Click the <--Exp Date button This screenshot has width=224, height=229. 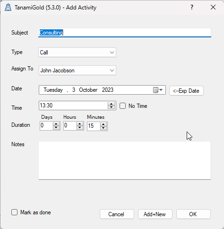[186, 91]
